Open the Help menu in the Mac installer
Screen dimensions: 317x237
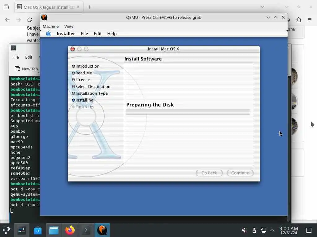pos(112,34)
